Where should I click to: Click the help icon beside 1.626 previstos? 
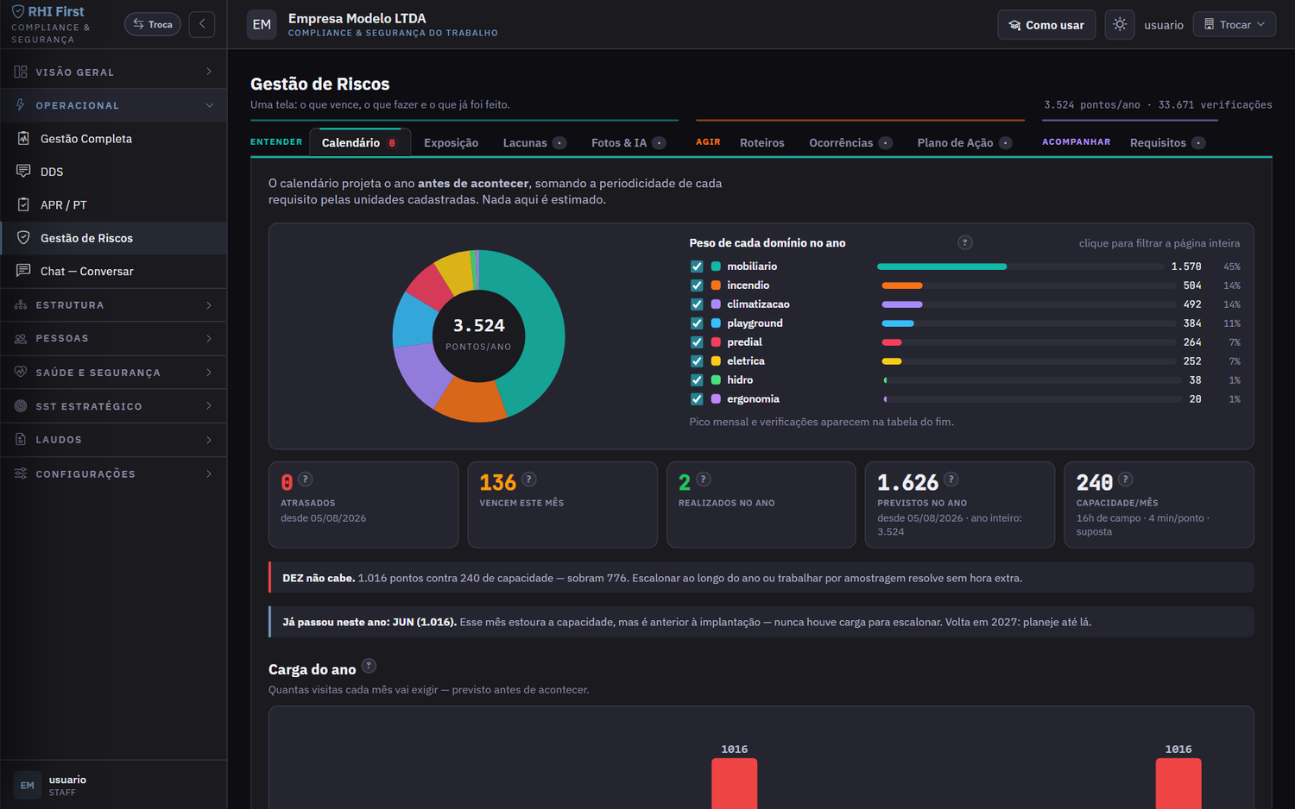(951, 480)
